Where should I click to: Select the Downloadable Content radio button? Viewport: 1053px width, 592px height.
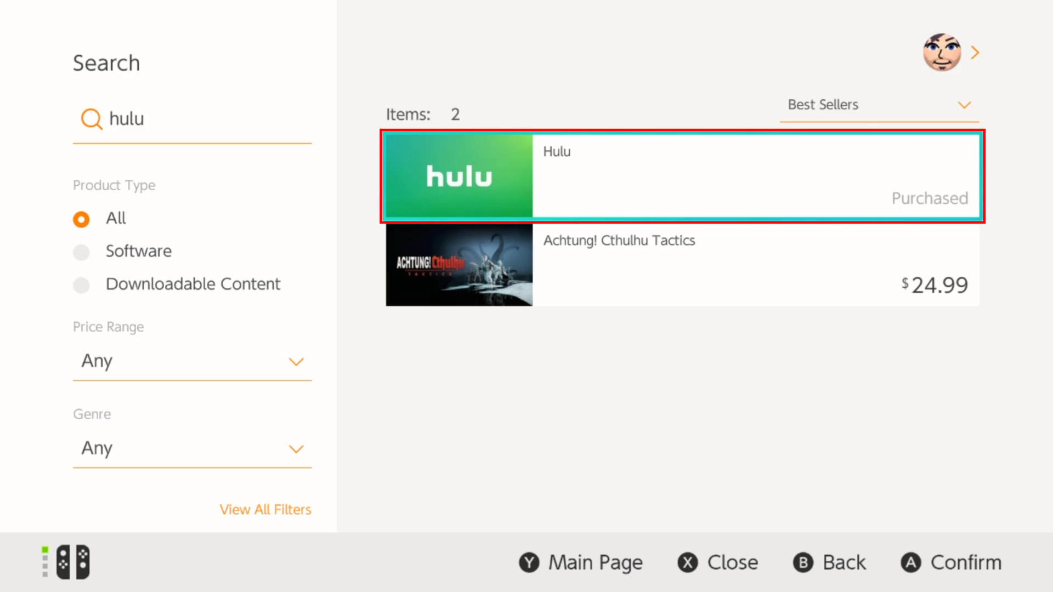[81, 284]
